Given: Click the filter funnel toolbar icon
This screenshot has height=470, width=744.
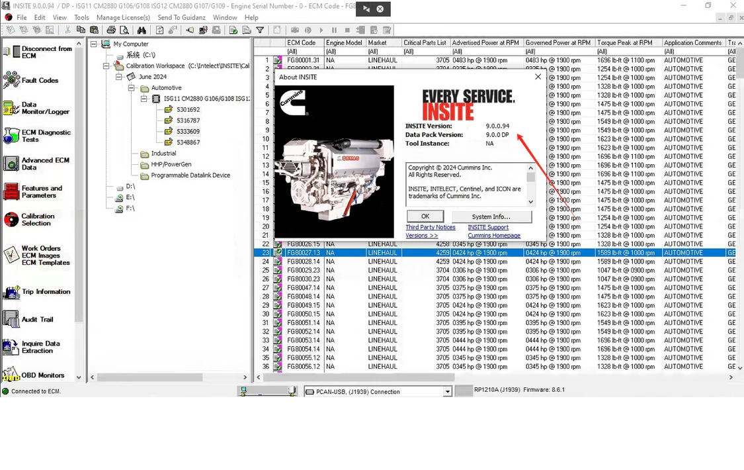Looking at the screenshot, I should click(x=260, y=30).
